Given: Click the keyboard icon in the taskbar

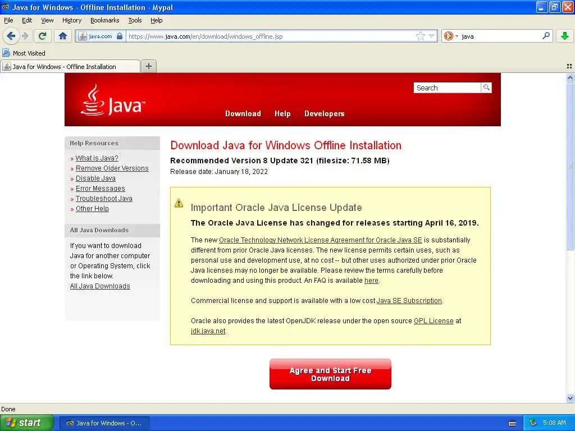Looking at the screenshot, I should point(512,423).
